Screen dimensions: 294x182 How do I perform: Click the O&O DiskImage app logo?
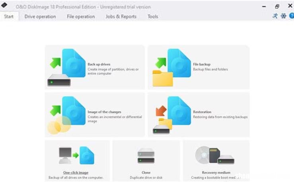click(4, 5)
